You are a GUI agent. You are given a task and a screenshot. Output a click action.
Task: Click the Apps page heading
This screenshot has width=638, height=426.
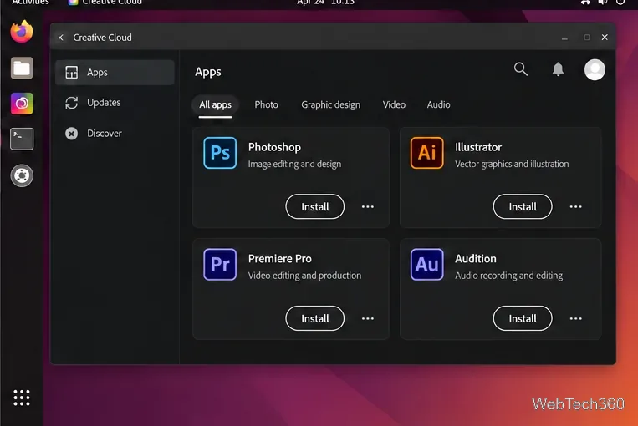coord(208,72)
